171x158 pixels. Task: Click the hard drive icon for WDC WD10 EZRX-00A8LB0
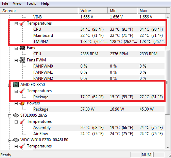(16, 140)
